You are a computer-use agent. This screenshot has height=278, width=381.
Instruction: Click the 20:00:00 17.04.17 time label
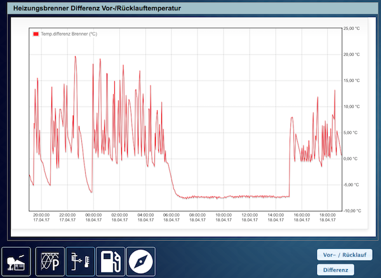click(41, 218)
